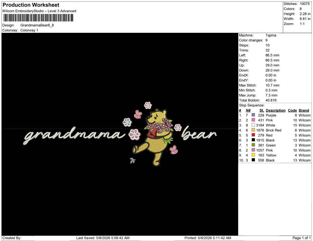Click the Max Stitch value '10.7 mm'
This screenshot has height=241, width=313.
pos(272,85)
